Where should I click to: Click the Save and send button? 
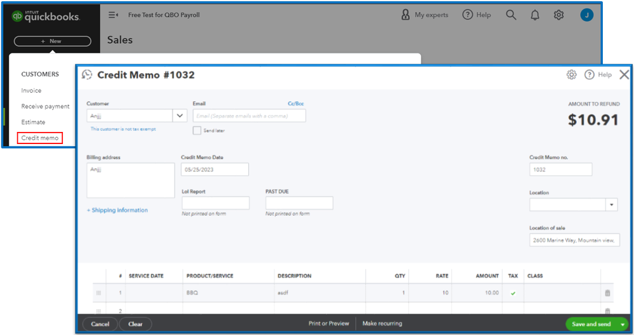pyautogui.click(x=591, y=324)
